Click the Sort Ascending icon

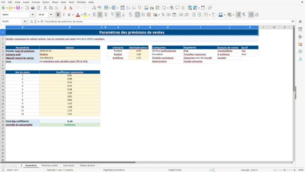point(128,8)
